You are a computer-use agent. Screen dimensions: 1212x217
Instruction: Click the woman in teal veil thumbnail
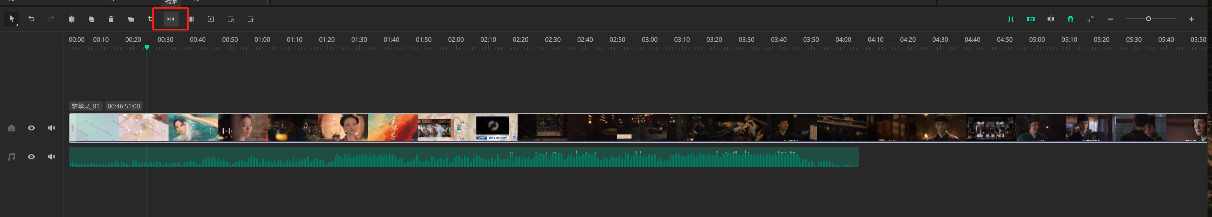pyautogui.click(x=193, y=128)
